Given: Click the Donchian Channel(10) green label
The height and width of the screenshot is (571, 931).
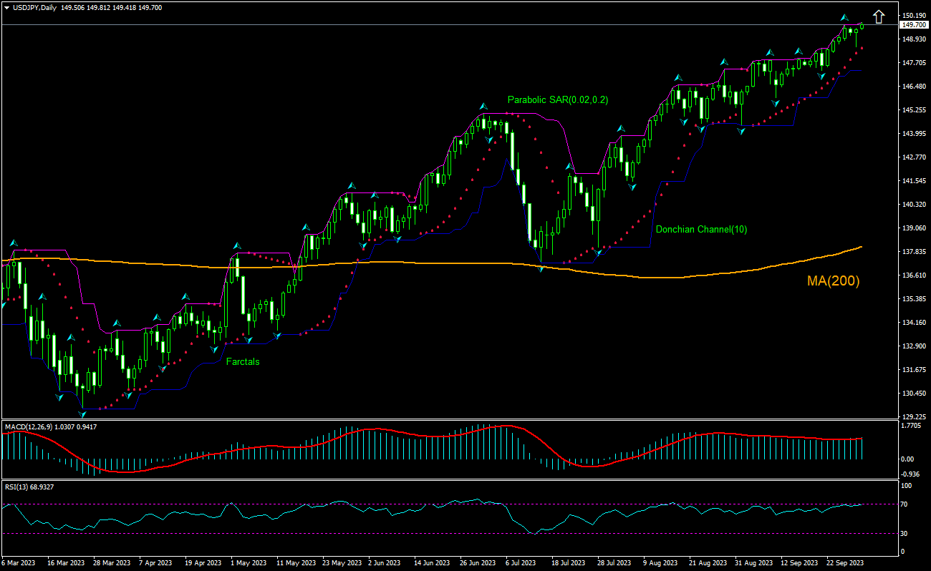Looking at the screenshot, I should 700,229.
